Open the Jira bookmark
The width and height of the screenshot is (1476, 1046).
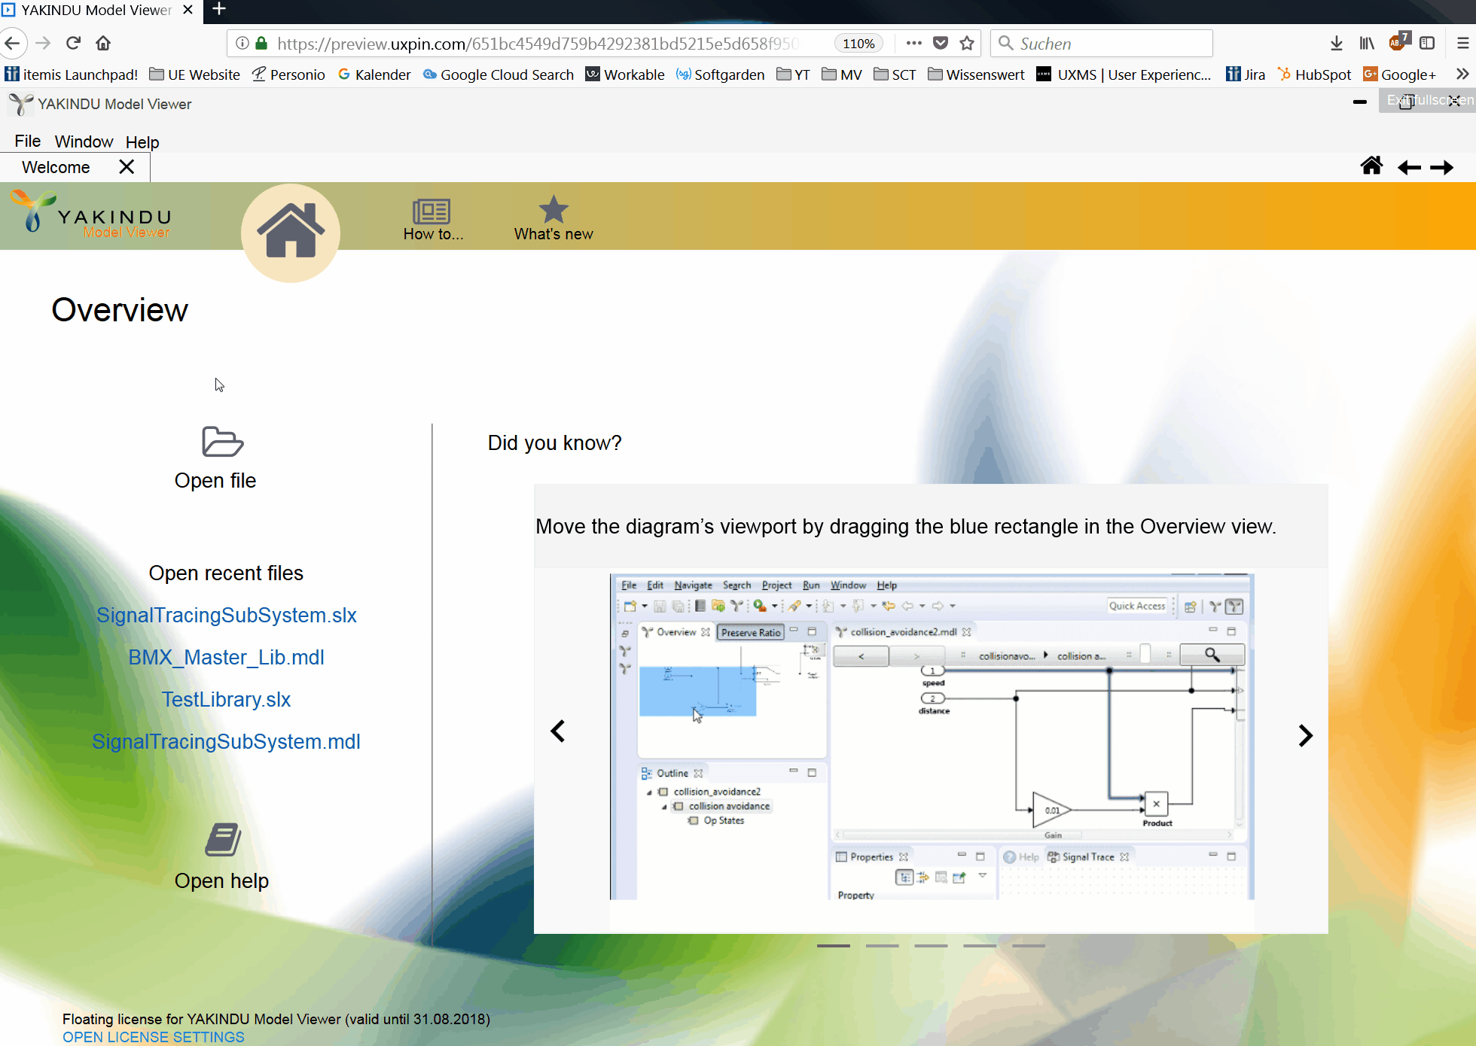(x=1246, y=74)
